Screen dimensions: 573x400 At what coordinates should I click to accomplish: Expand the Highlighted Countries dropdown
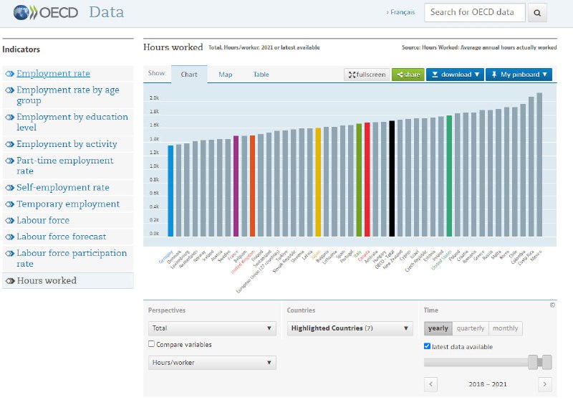[x=350, y=328]
